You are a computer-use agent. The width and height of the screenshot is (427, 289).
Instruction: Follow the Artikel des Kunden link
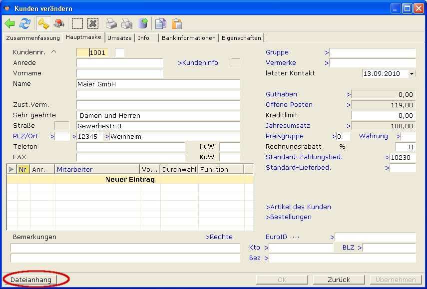(298, 207)
